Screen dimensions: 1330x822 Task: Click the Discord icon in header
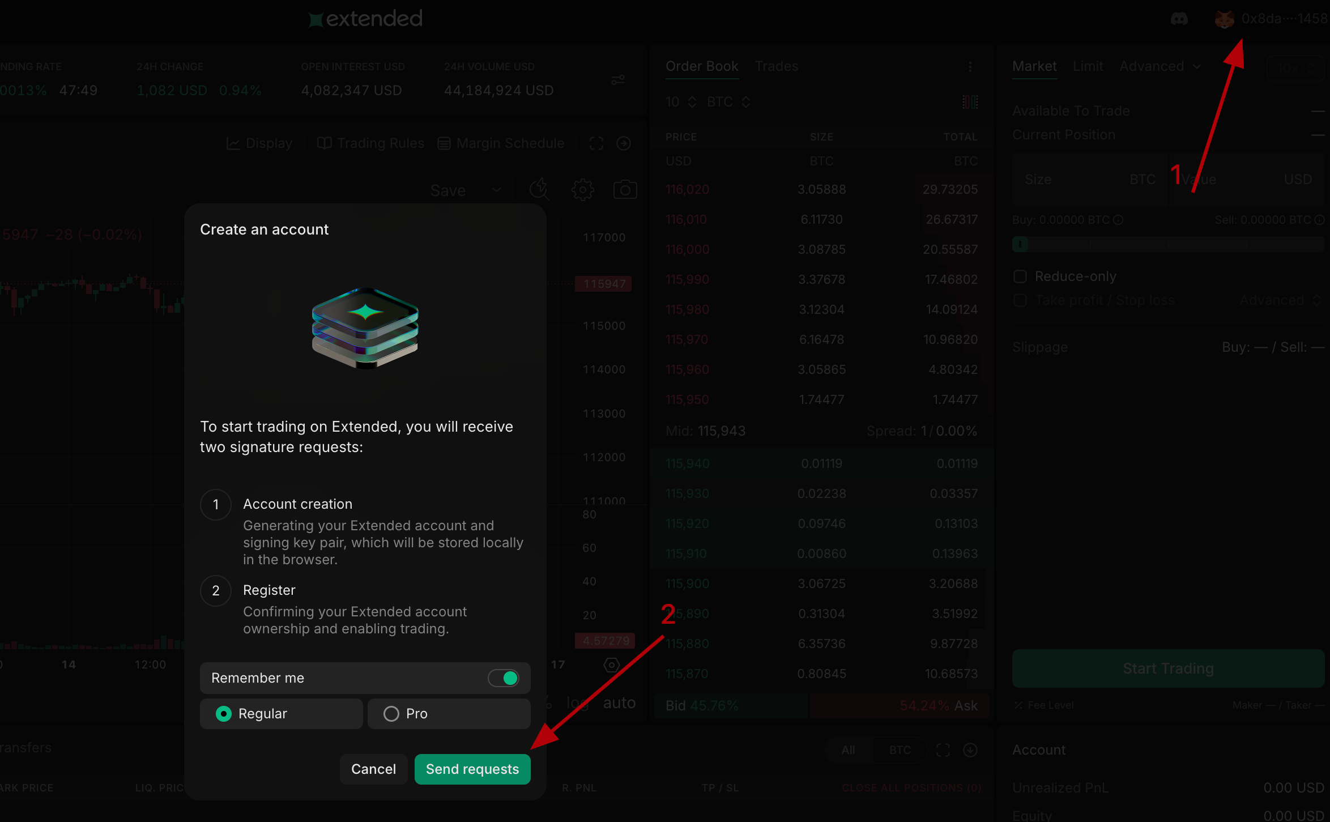click(1179, 19)
